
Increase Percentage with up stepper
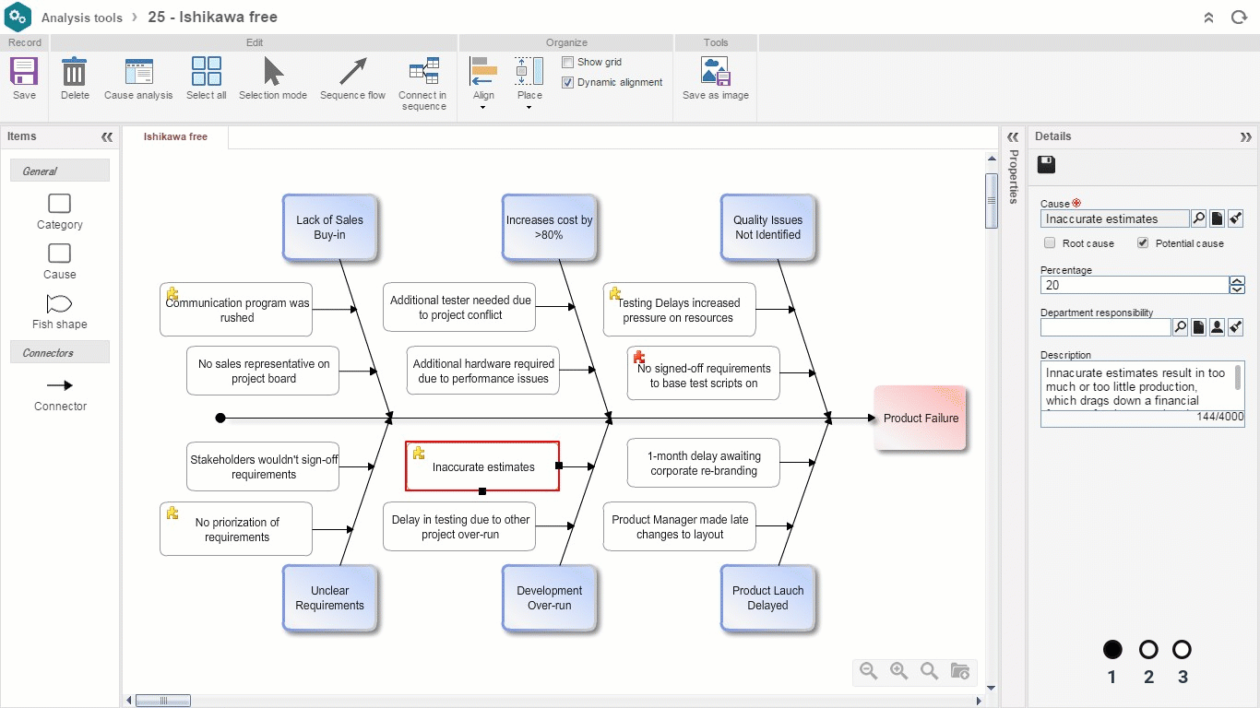pos(1237,281)
